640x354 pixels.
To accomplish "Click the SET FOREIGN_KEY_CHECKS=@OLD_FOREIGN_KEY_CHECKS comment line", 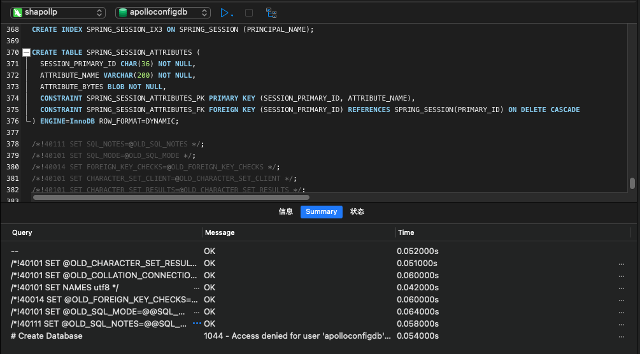I will pos(156,167).
